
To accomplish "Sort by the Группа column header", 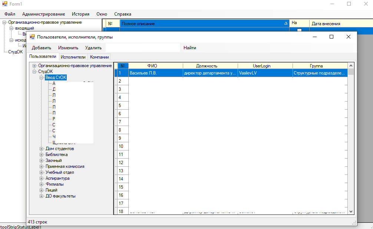I will coord(320,66).
